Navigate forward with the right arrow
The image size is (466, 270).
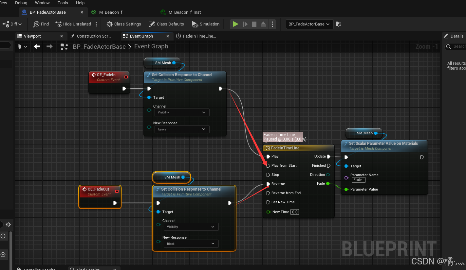pos(49,46)
